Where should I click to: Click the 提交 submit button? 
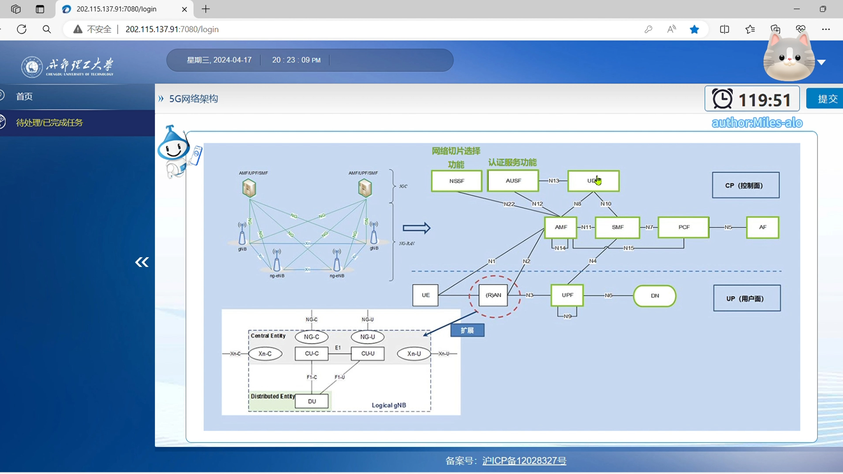(826, 99)
